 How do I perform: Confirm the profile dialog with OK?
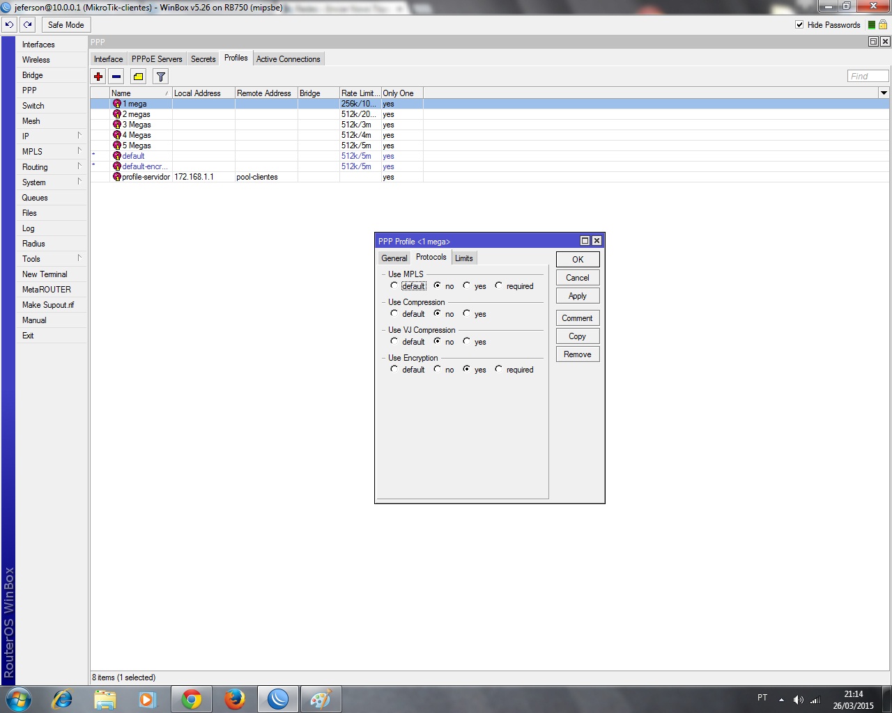coord(578,260)
